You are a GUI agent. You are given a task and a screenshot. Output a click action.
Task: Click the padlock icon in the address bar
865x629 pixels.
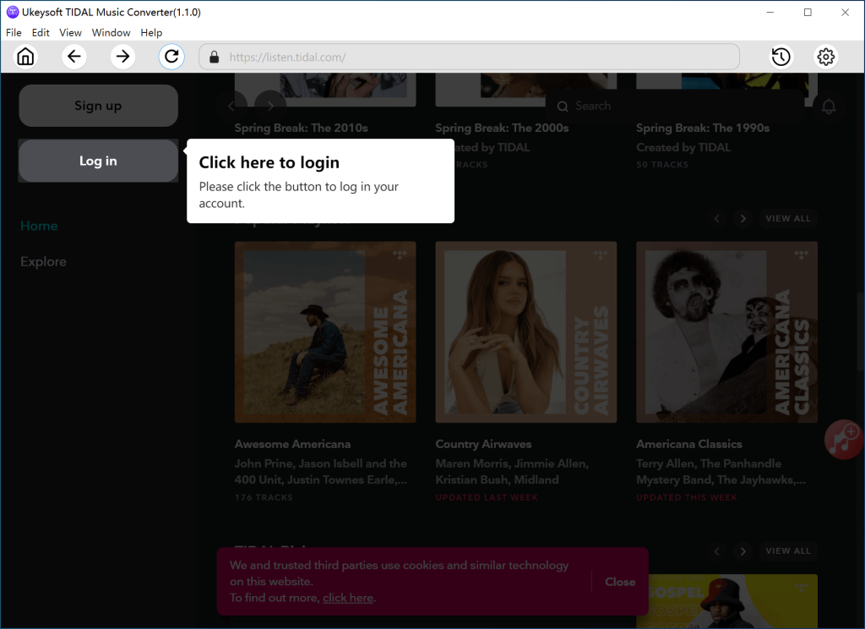pyautogui.click(x=214, y=57)
